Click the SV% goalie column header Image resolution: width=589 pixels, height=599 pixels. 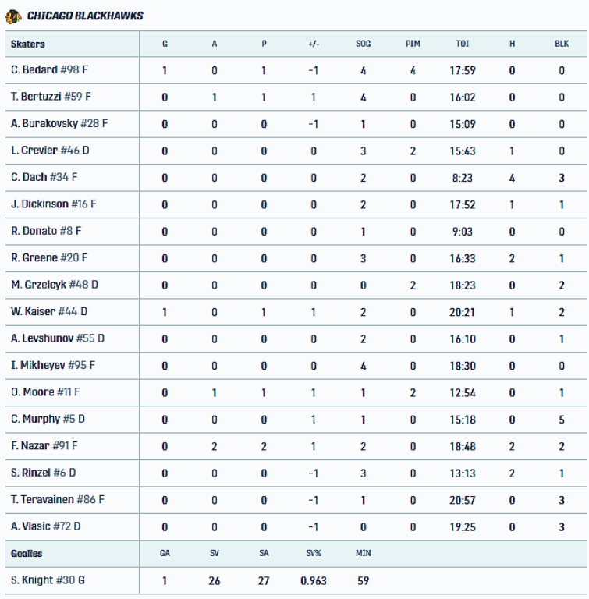click(x=314, y=554)
